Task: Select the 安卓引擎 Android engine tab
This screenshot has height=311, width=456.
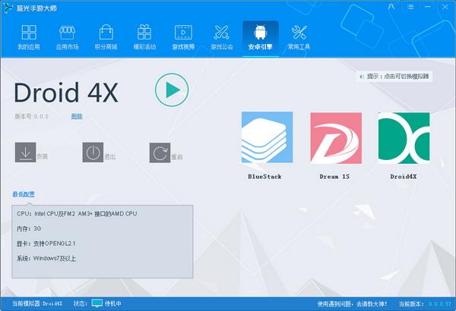Action: 261,37
